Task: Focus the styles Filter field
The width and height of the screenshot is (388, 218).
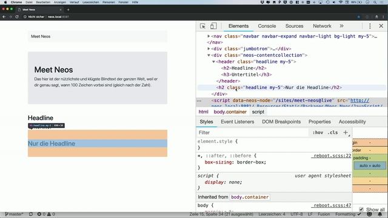Action: click(x=252, y=133)
